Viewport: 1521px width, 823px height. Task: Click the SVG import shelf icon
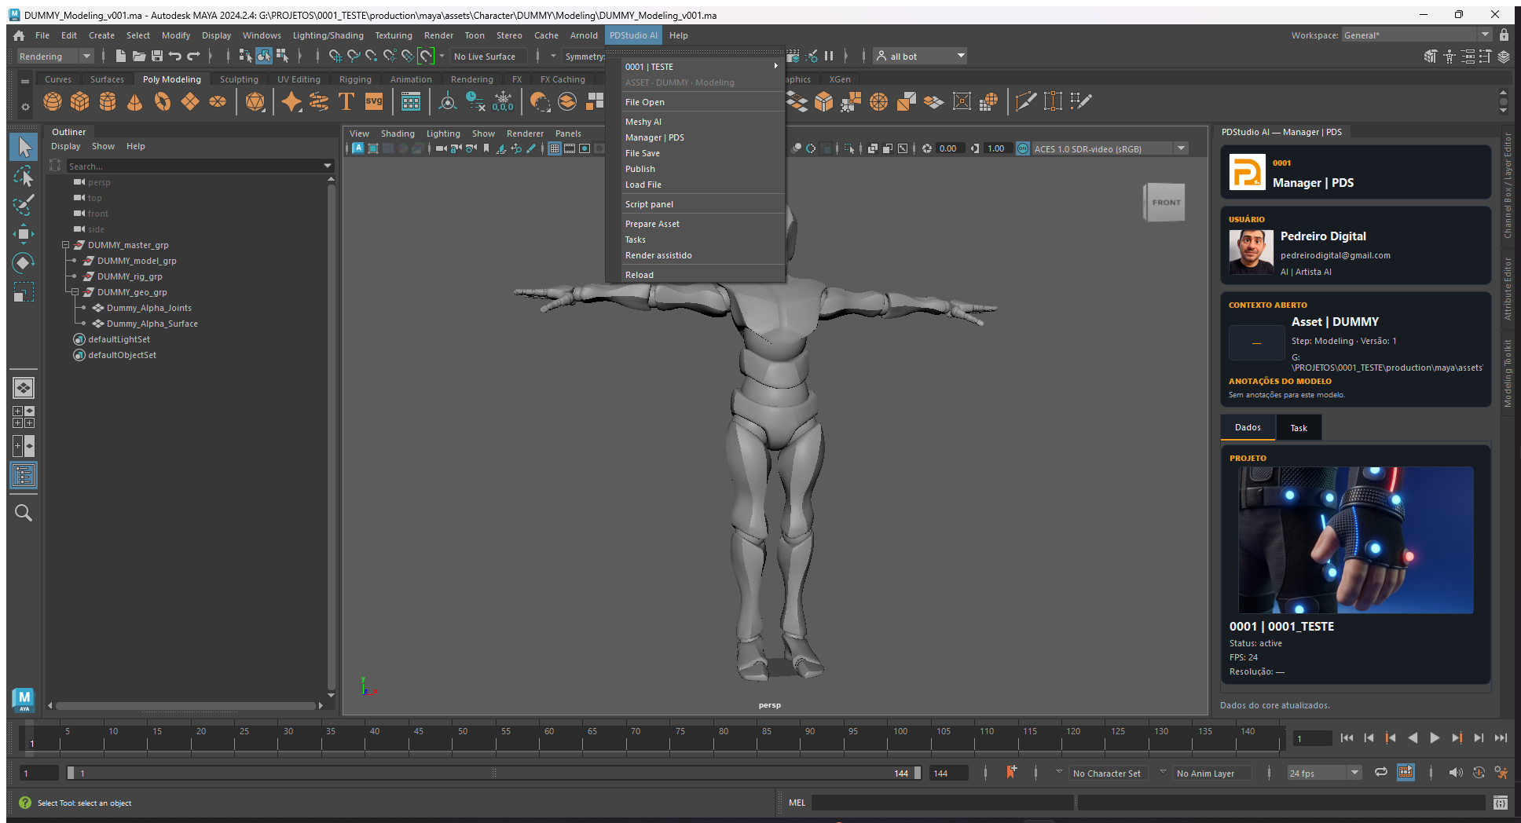(x=374, y=102)
